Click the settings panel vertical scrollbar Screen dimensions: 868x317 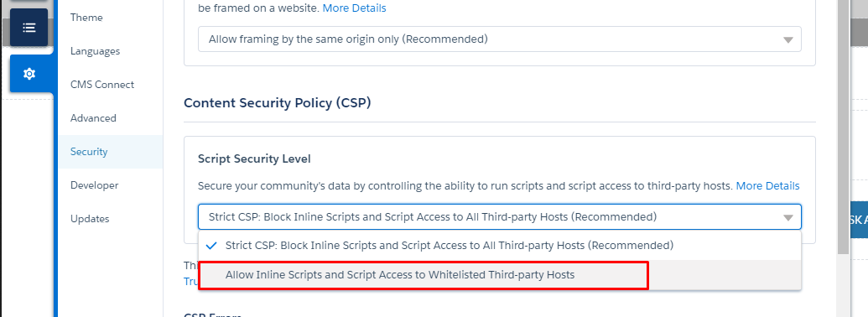(x=843, y=127)
